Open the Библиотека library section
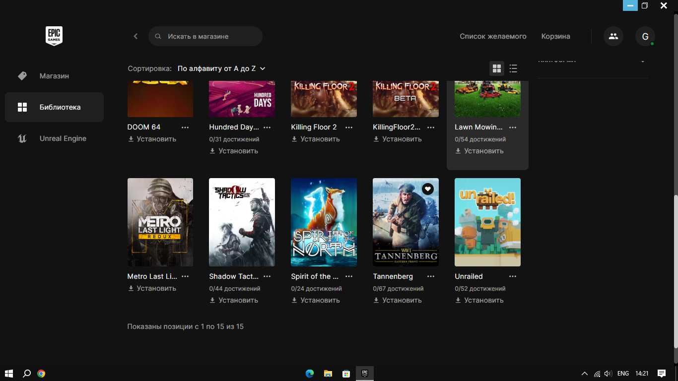678x381 pixels. point(54,107)
